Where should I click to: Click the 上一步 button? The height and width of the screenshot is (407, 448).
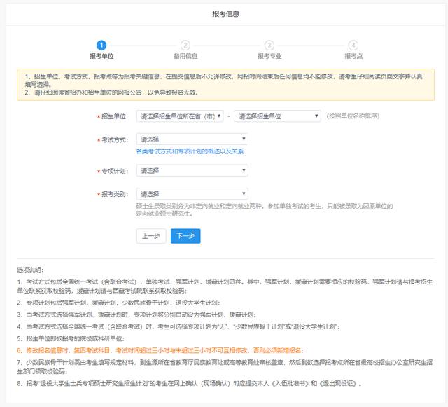(151, 236)
